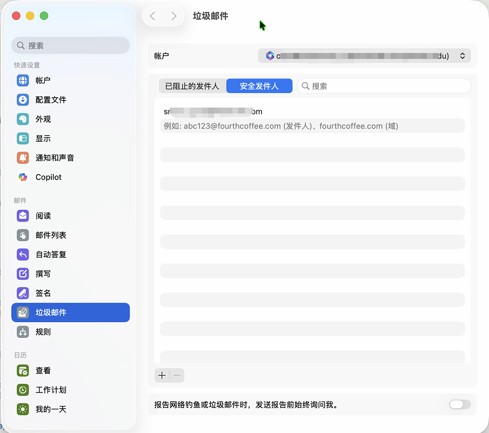Open 签名 settings via pen icon

[x=23, y=293]
